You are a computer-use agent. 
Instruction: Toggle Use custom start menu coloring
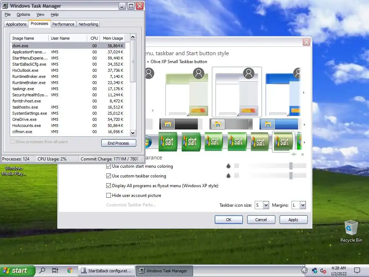pos(139,166)
